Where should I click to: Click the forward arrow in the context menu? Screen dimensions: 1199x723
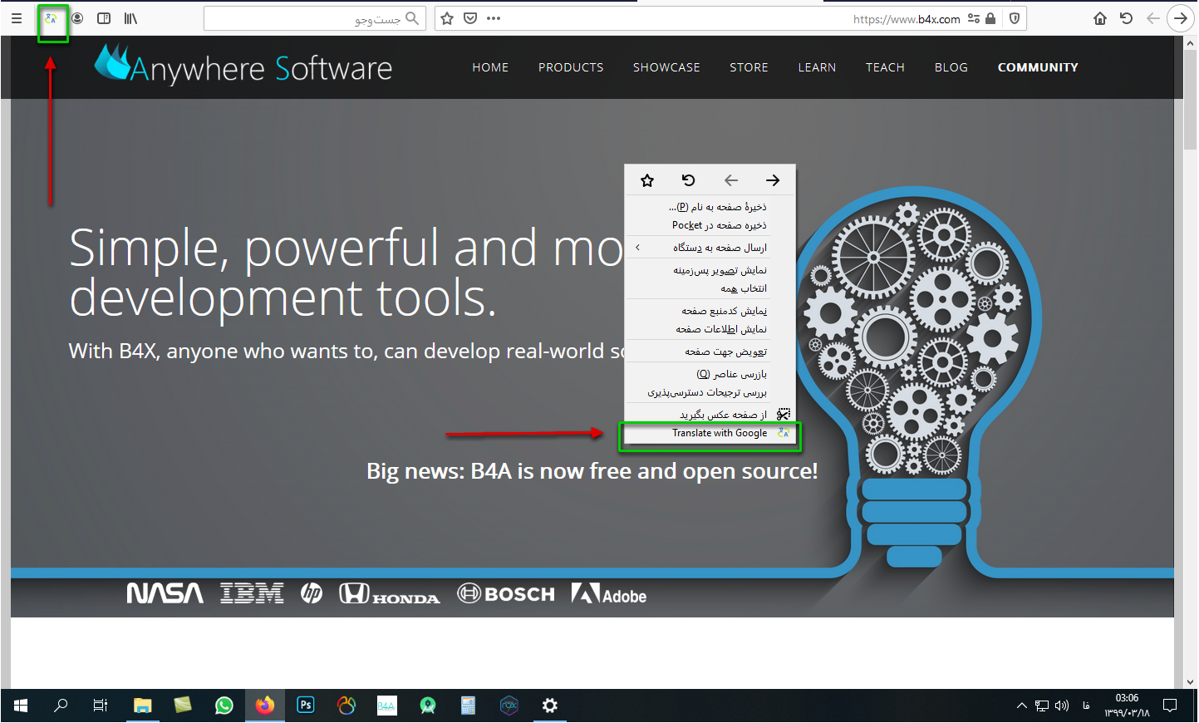[772, 180]
